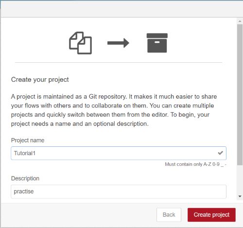Click the 'Project name' label
Screen dimensions: 243x228
pyautogui.click(x=28, y=140)
